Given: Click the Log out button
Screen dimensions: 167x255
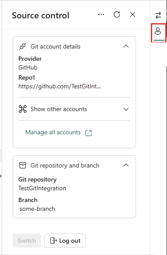Looking at the screenshot, I should (65, 241).
